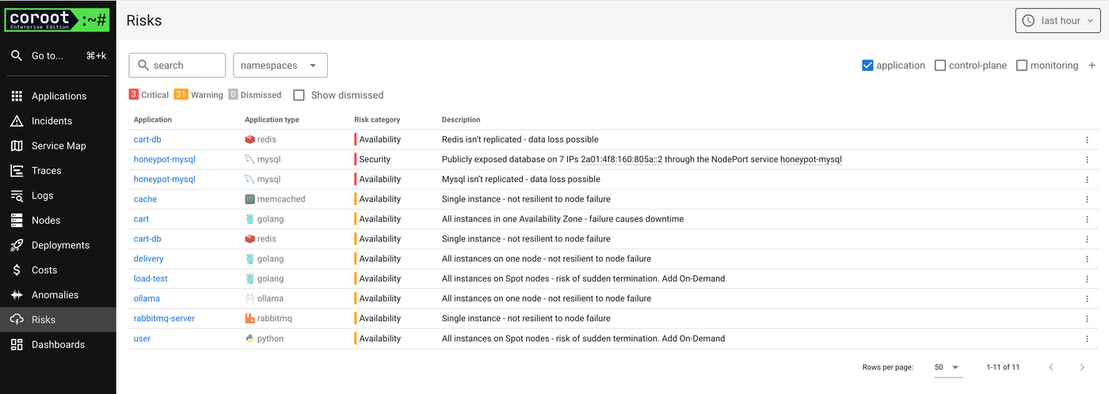Open the namespaces dropdown filter
The height and width of the screenshot is (394, 1109).
[x=280, y=66]
